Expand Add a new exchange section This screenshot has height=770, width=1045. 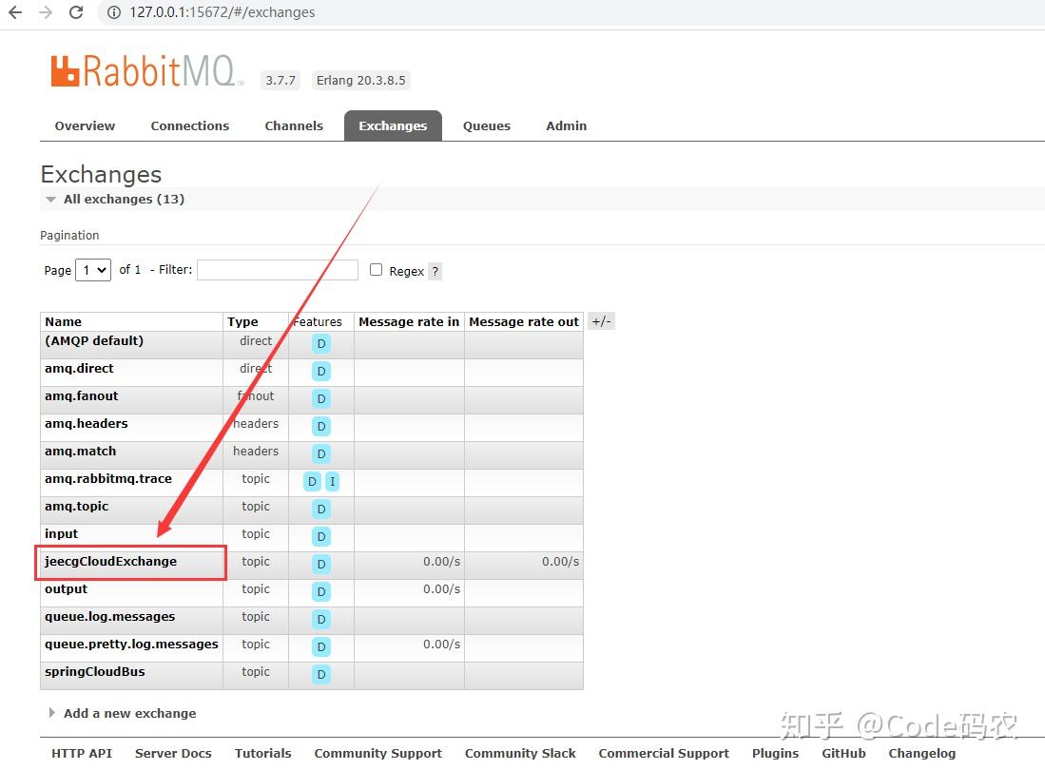pyautogui.click(x=123, y=713)
